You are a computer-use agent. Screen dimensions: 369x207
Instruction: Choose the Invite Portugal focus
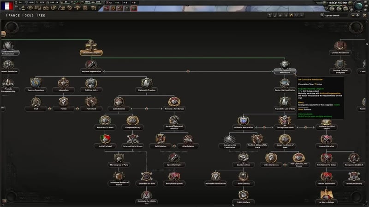105,142
